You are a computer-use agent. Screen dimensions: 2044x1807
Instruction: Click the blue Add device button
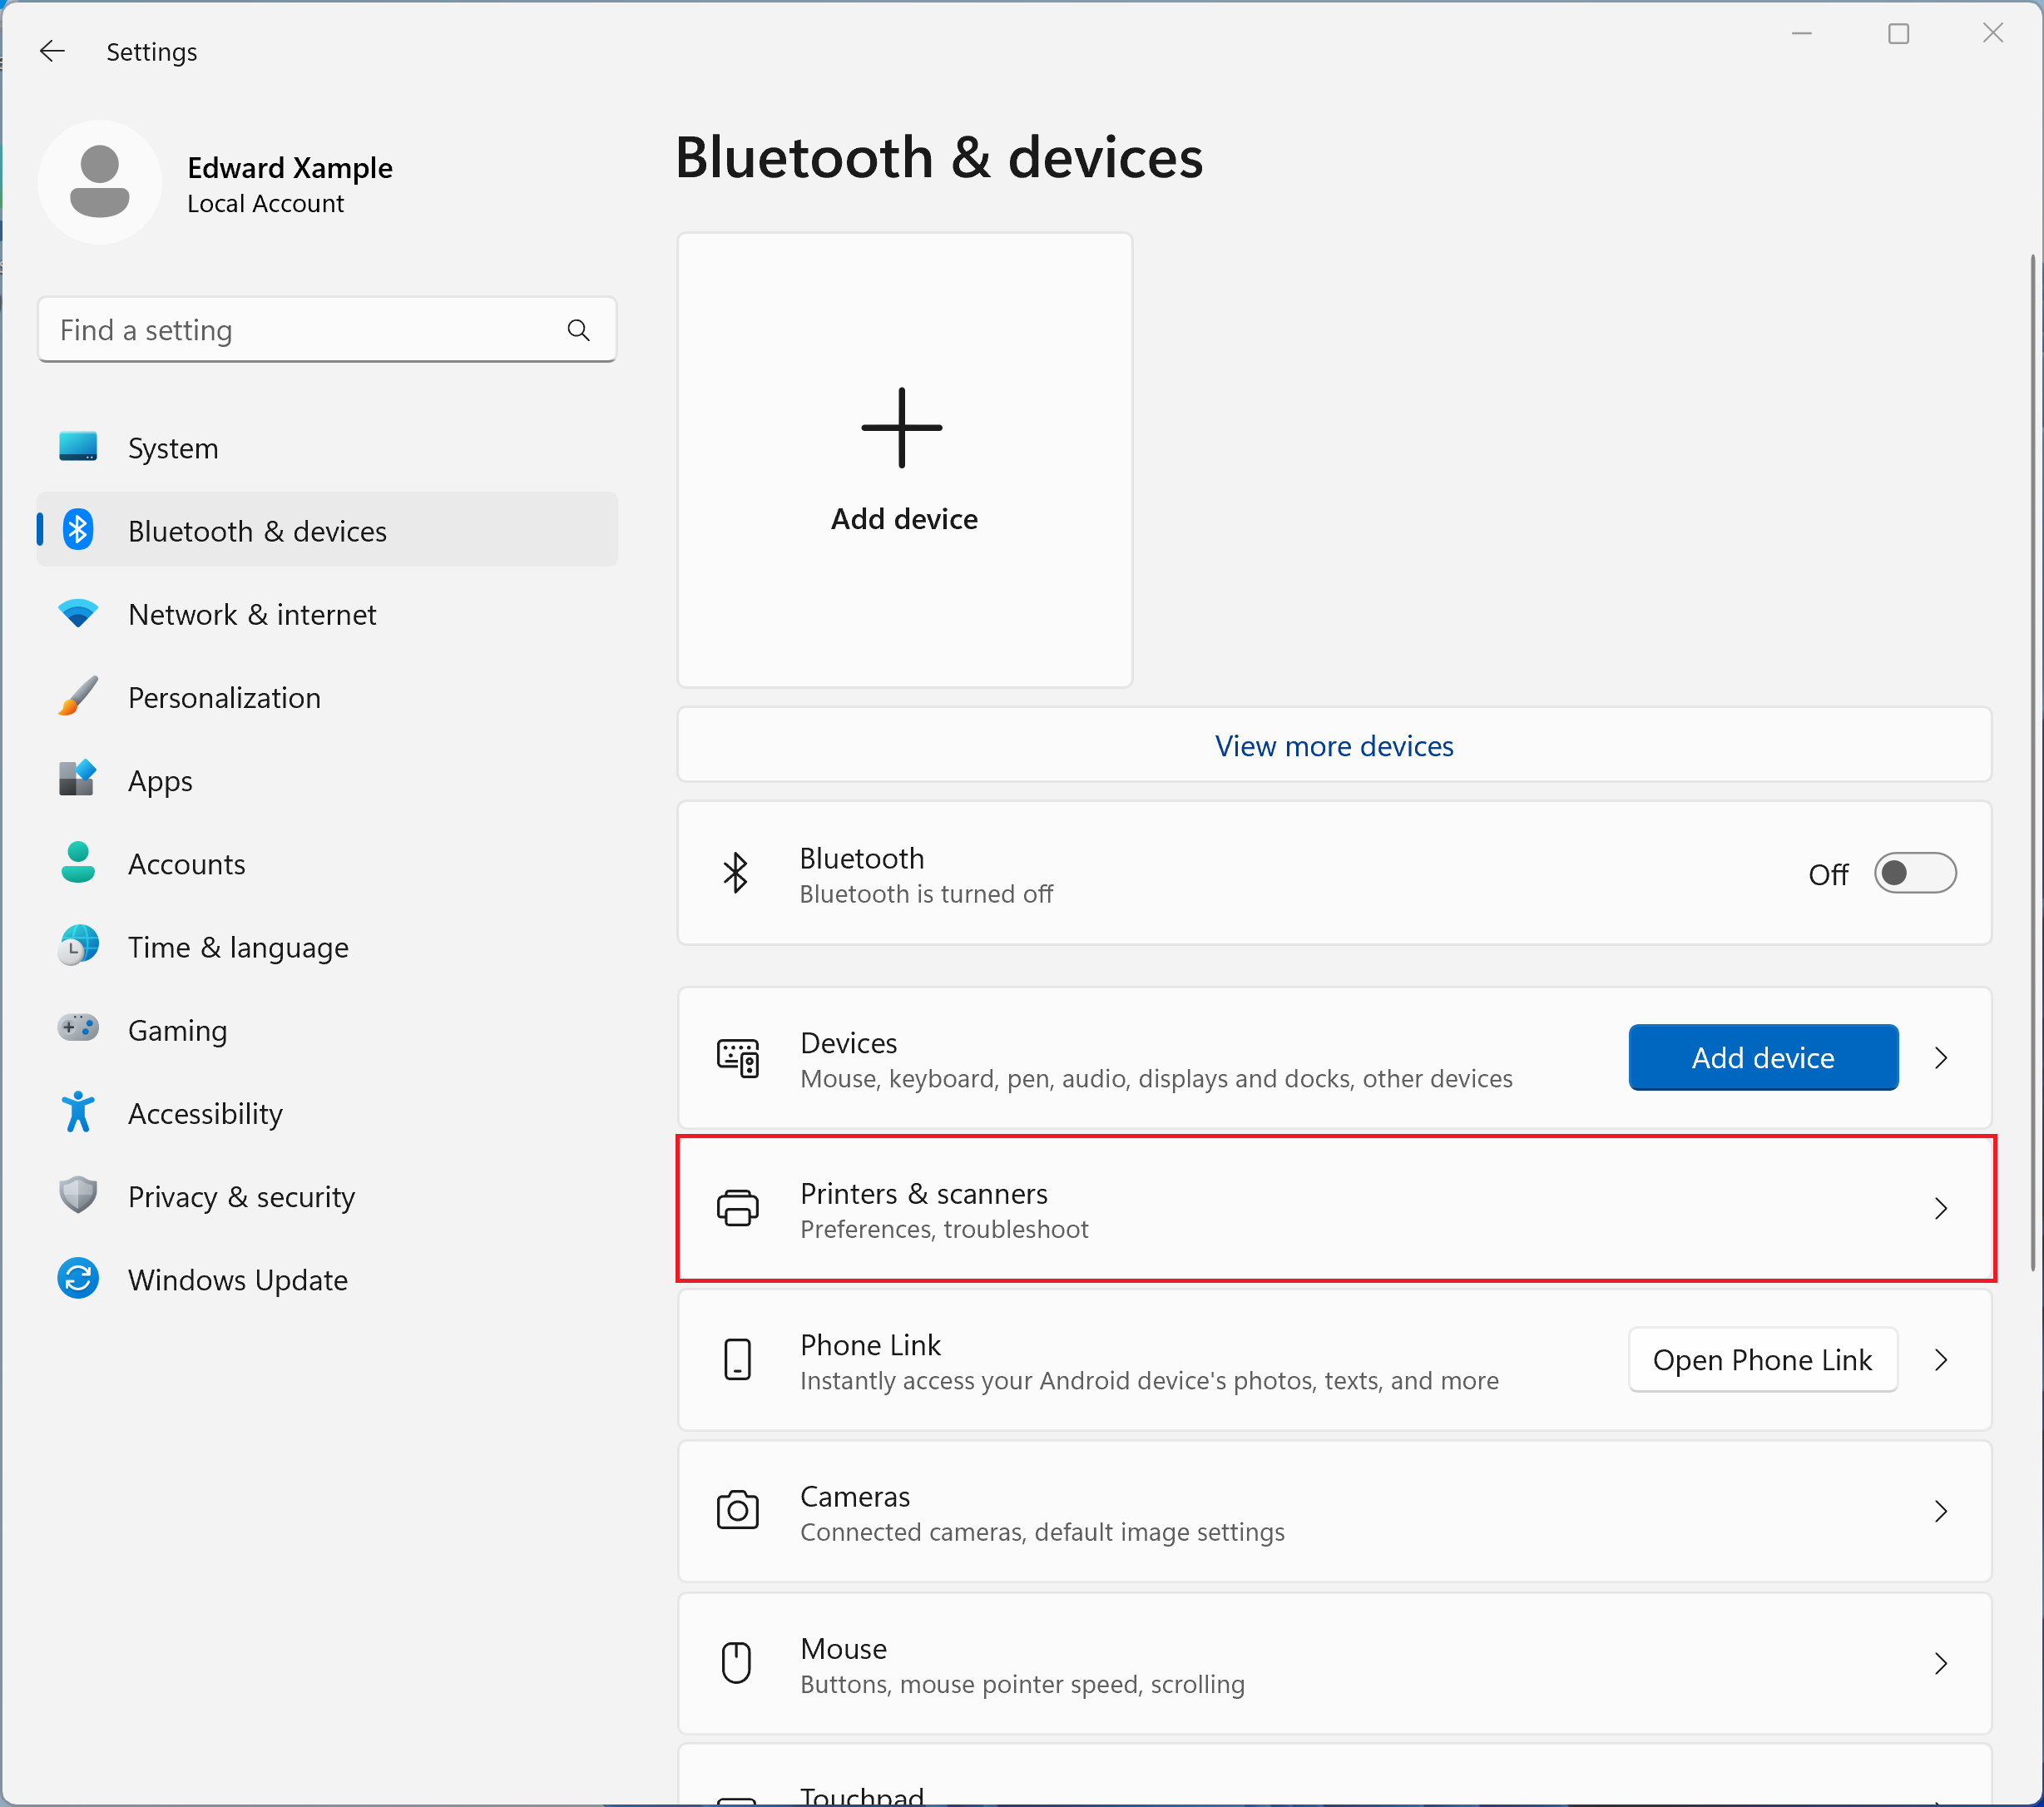click(x=1763, y=1057)
